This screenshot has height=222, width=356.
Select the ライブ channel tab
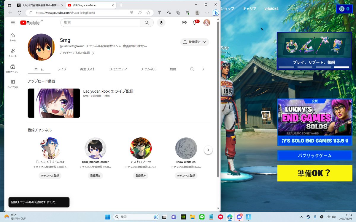(62, 69)
